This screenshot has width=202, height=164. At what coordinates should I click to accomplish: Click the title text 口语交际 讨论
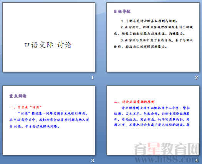[48, 45]
